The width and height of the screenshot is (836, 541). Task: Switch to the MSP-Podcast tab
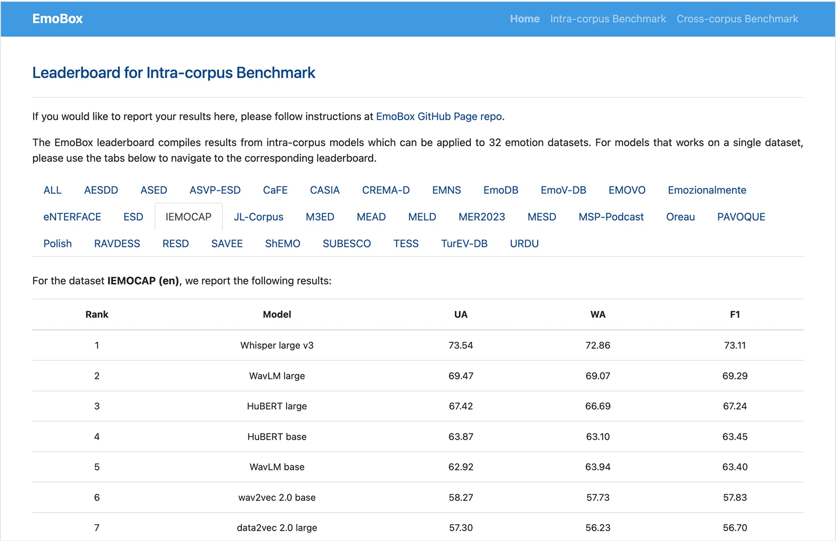tap(611, 217)
